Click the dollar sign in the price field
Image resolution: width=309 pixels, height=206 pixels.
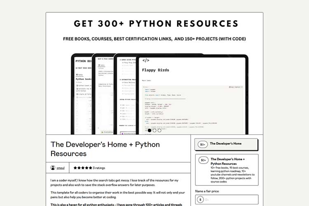pyautogui.click(x=200, y=199)
